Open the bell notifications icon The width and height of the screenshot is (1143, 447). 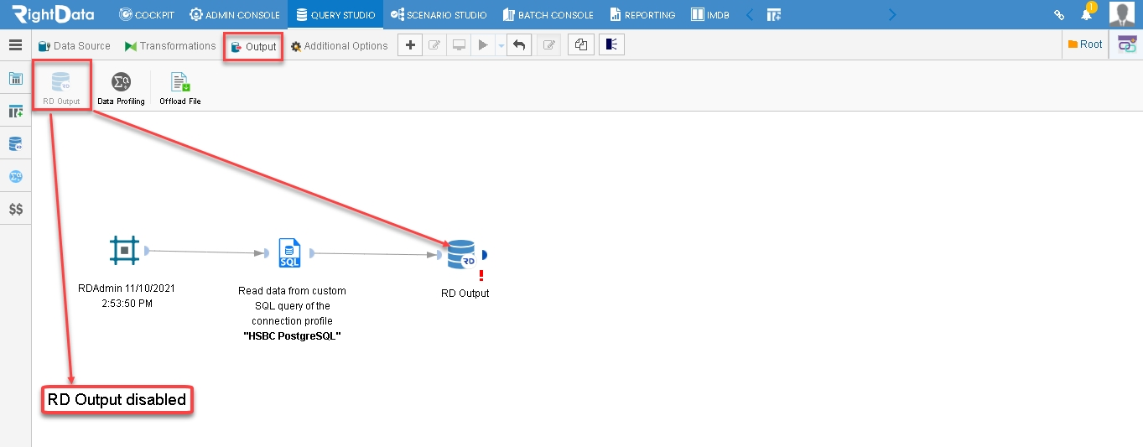[1087, 14]
